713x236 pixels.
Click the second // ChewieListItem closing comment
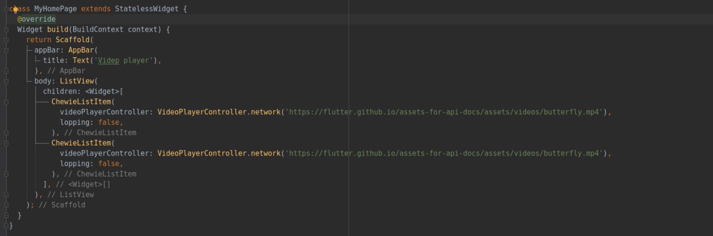[100, 174]
